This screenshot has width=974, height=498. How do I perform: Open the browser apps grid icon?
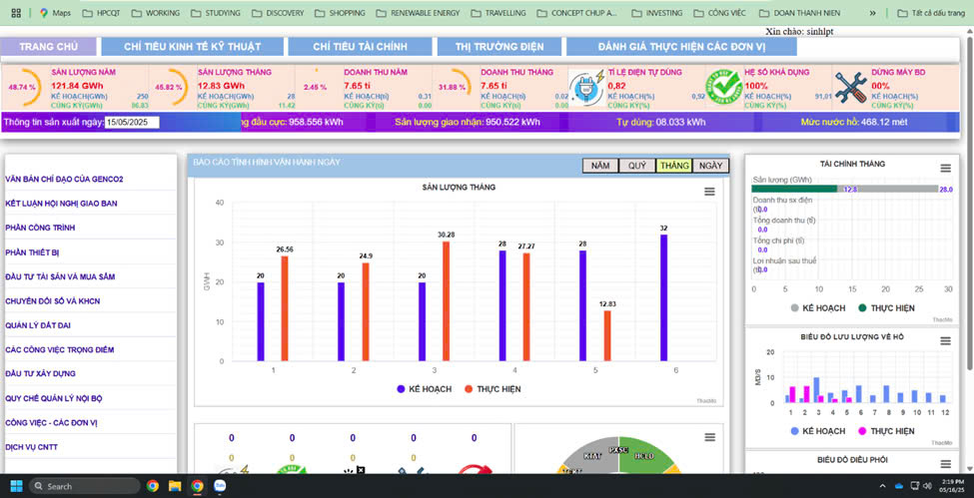pyautogui.click(x=16, y=14)
